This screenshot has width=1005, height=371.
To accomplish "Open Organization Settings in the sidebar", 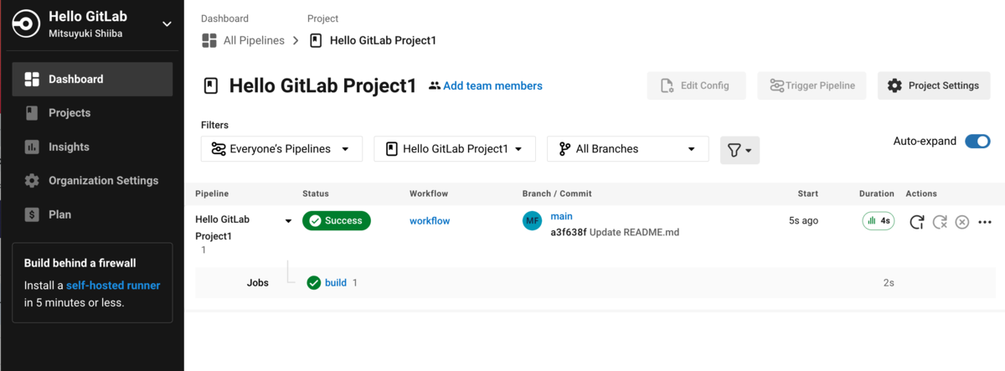I will 103,181.
